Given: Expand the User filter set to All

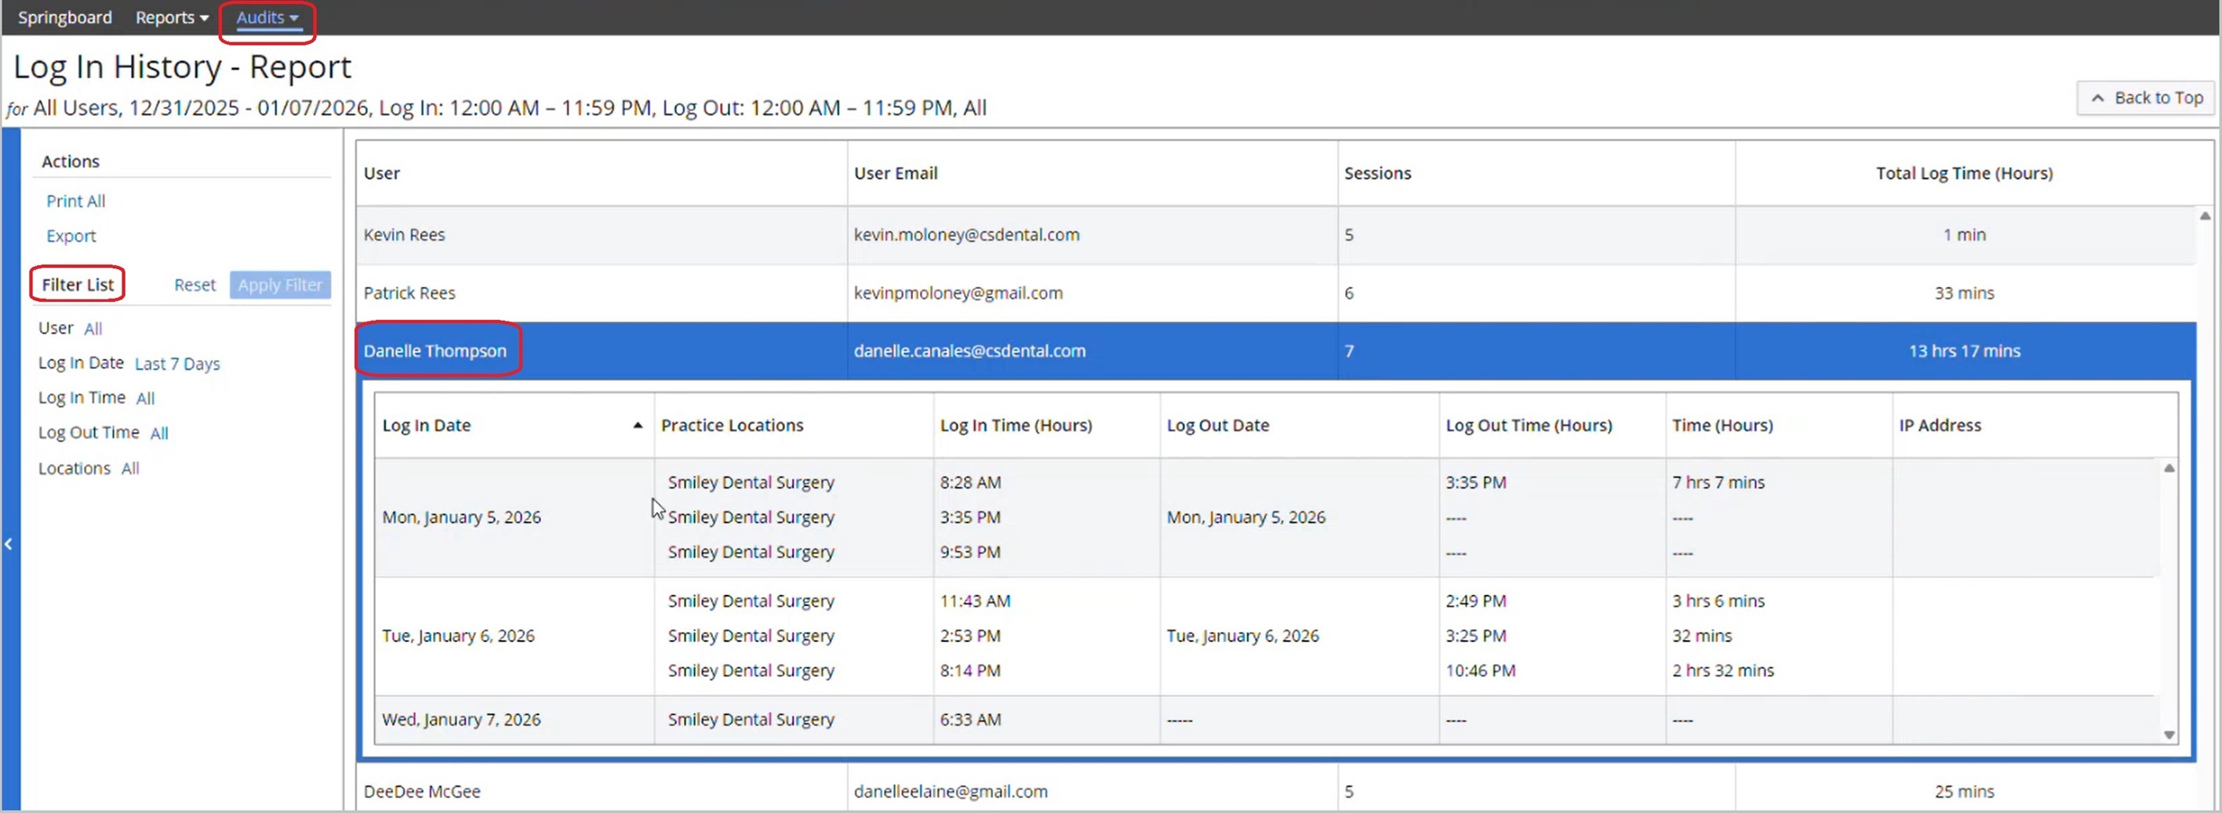Looking at the screenshot, I should [x=93, y=328].
